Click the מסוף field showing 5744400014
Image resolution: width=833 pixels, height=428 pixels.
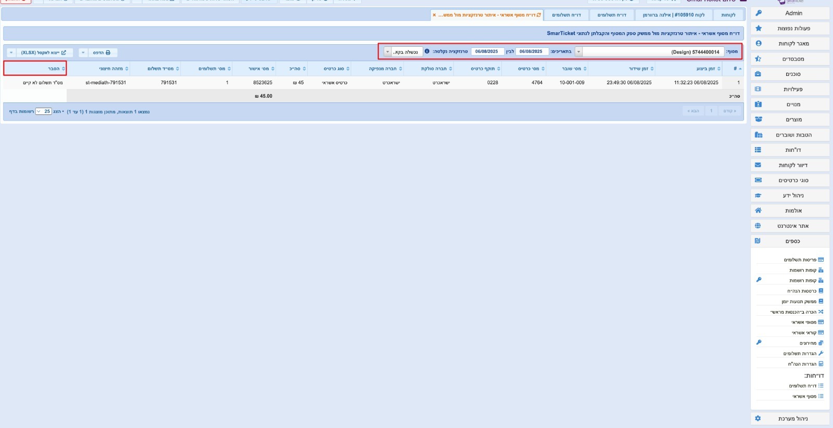(x=653, y=51)
